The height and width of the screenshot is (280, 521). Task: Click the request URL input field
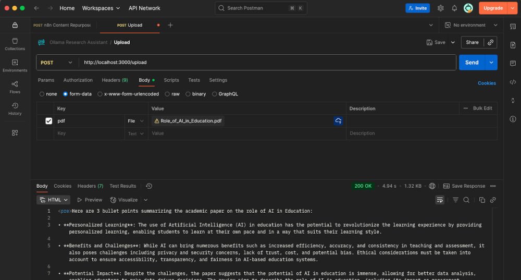[266, 63]
